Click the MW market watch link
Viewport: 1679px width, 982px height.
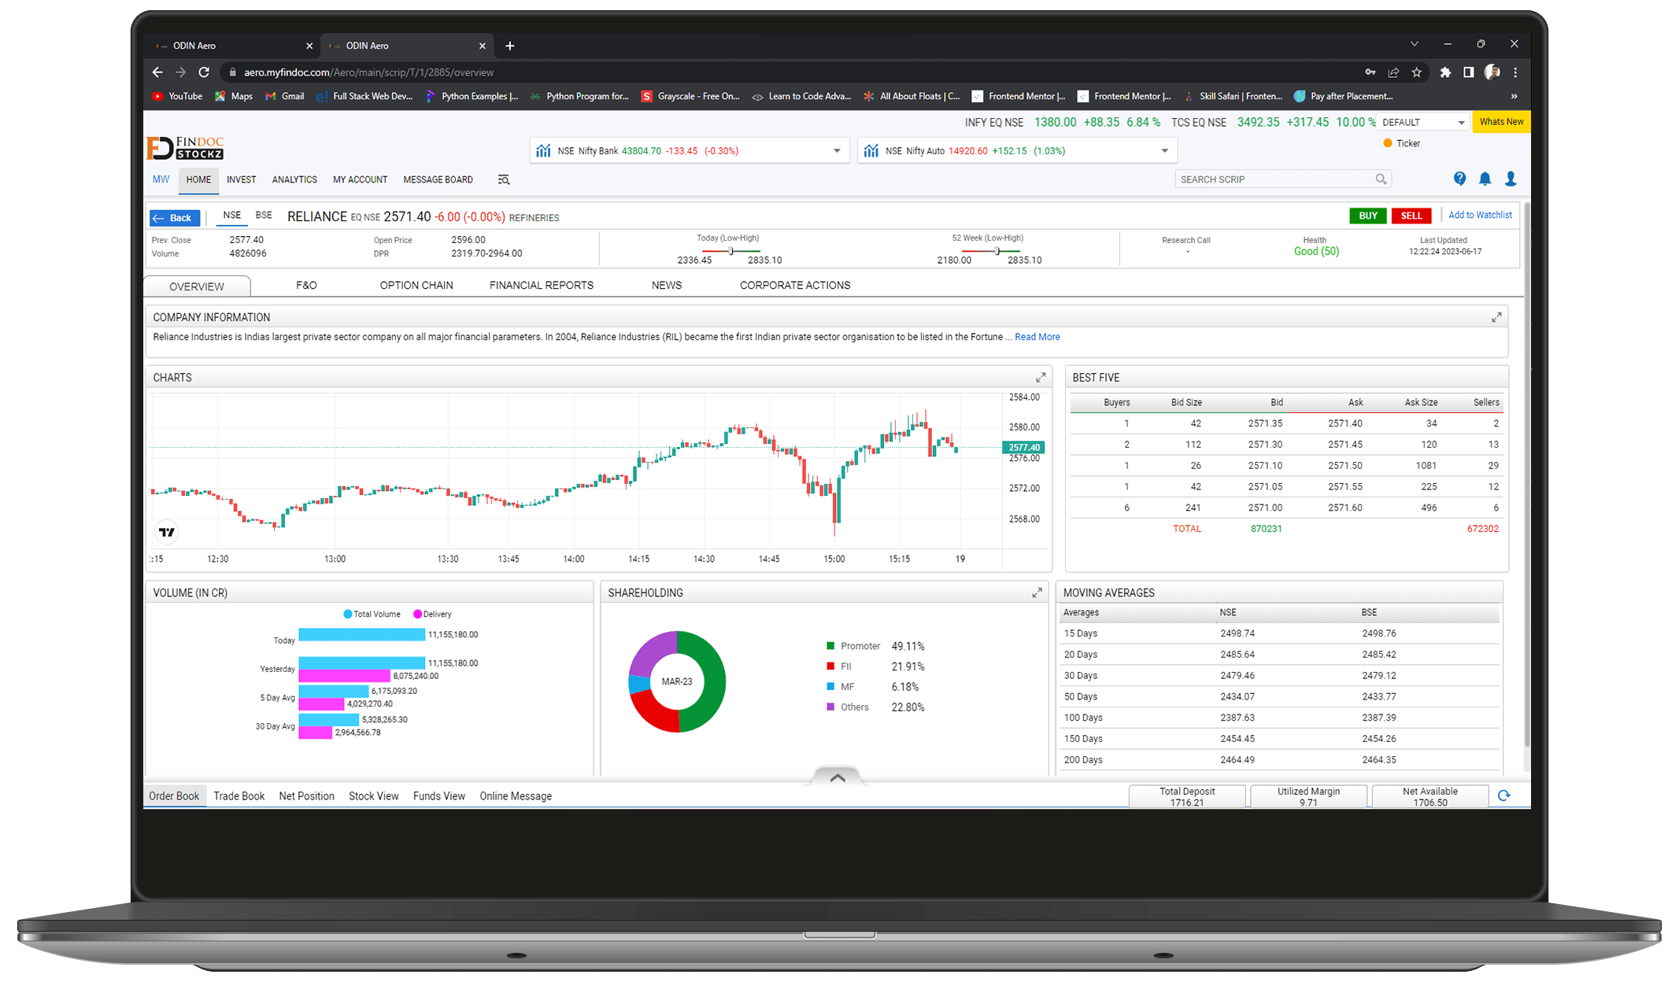click(161, 179)
